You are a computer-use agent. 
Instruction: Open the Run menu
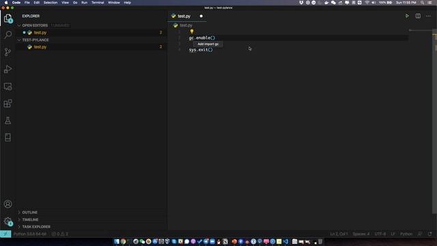tap(84, 3)
